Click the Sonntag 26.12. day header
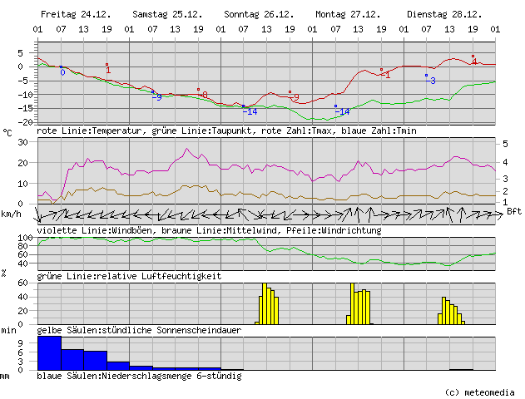Viewport: 525px width, 399px height. click(x=255, y=15)
